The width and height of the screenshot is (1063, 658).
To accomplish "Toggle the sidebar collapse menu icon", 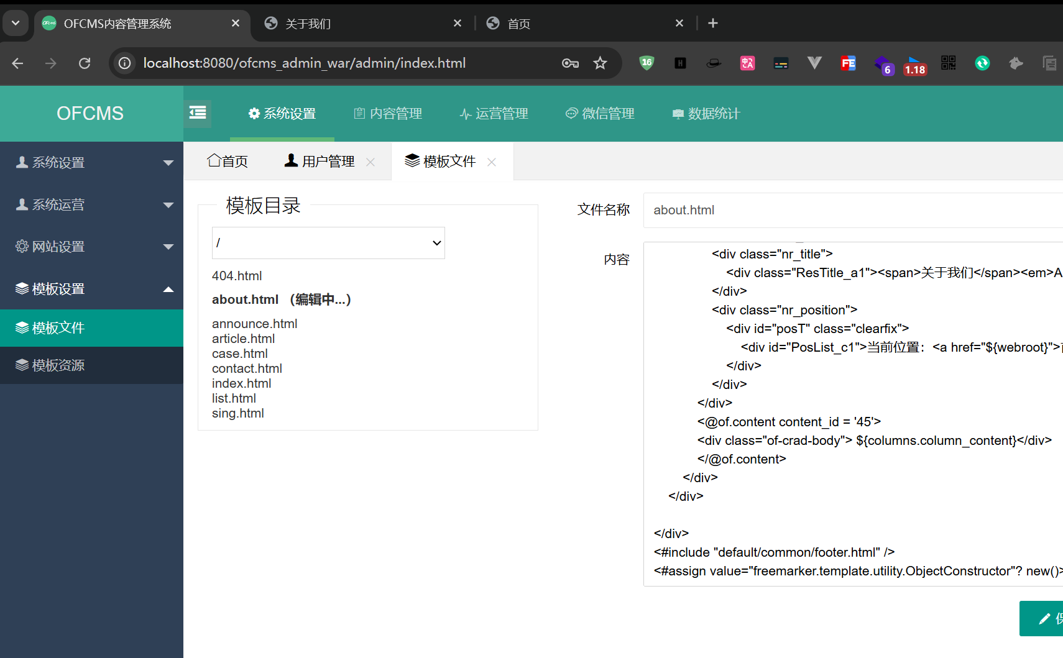I will [198, 113].
